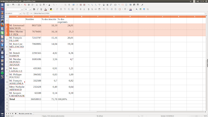The height and width of the screenshot is (117, 208).
Task: Sort ascending icon in toolbar
Action: [92, 5]
